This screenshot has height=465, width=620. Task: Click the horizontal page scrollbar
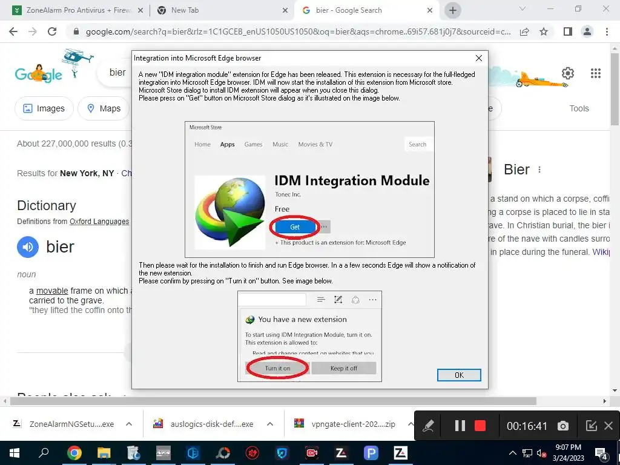point(273,401)
